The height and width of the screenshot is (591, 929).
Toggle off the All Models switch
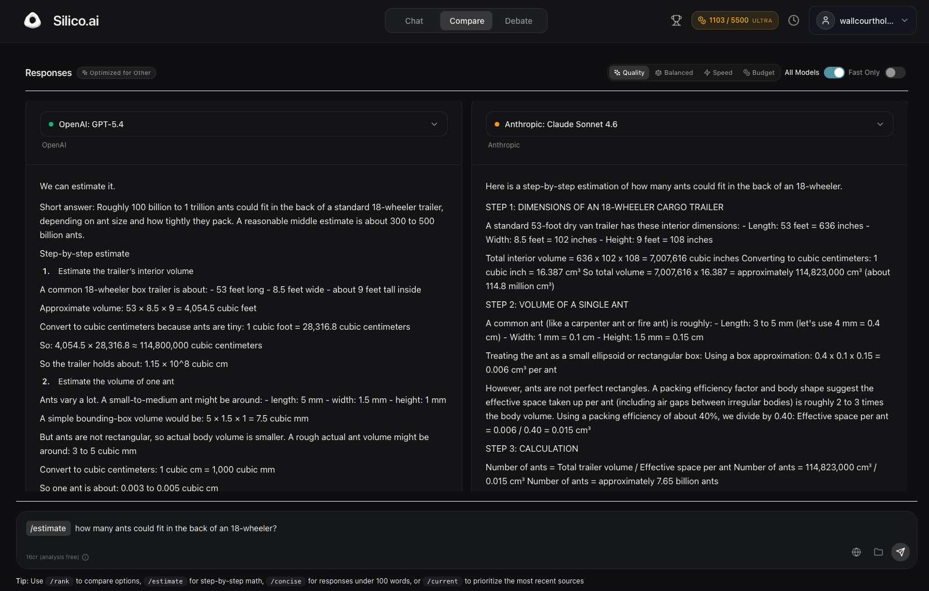(x=835, y=73)
